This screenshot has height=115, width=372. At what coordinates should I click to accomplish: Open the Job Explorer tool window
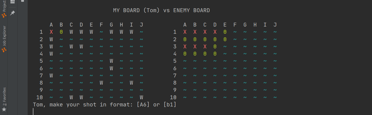pyautogui.click(x=4, y=39)
